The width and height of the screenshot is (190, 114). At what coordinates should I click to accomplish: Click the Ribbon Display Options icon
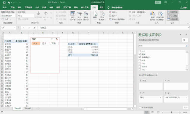166,2
